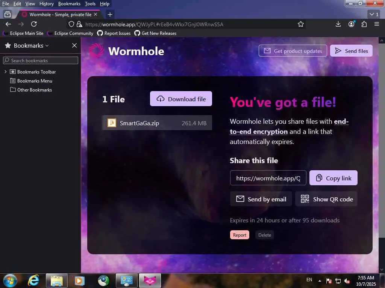
Task: Click the share link URL field
Action: pyautogui.click(x=268, y=178)
